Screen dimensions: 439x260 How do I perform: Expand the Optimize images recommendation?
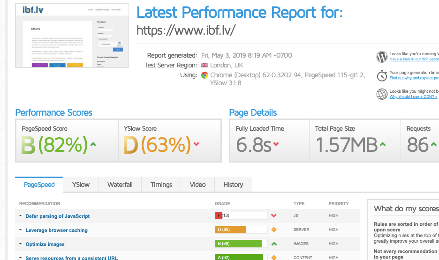pyautogui.click(x=21, y=245)
